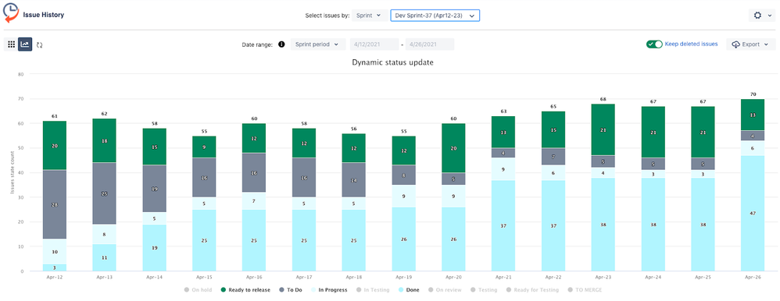
Task: Open the Sprint period dropdown
Action: click(318, 44)
